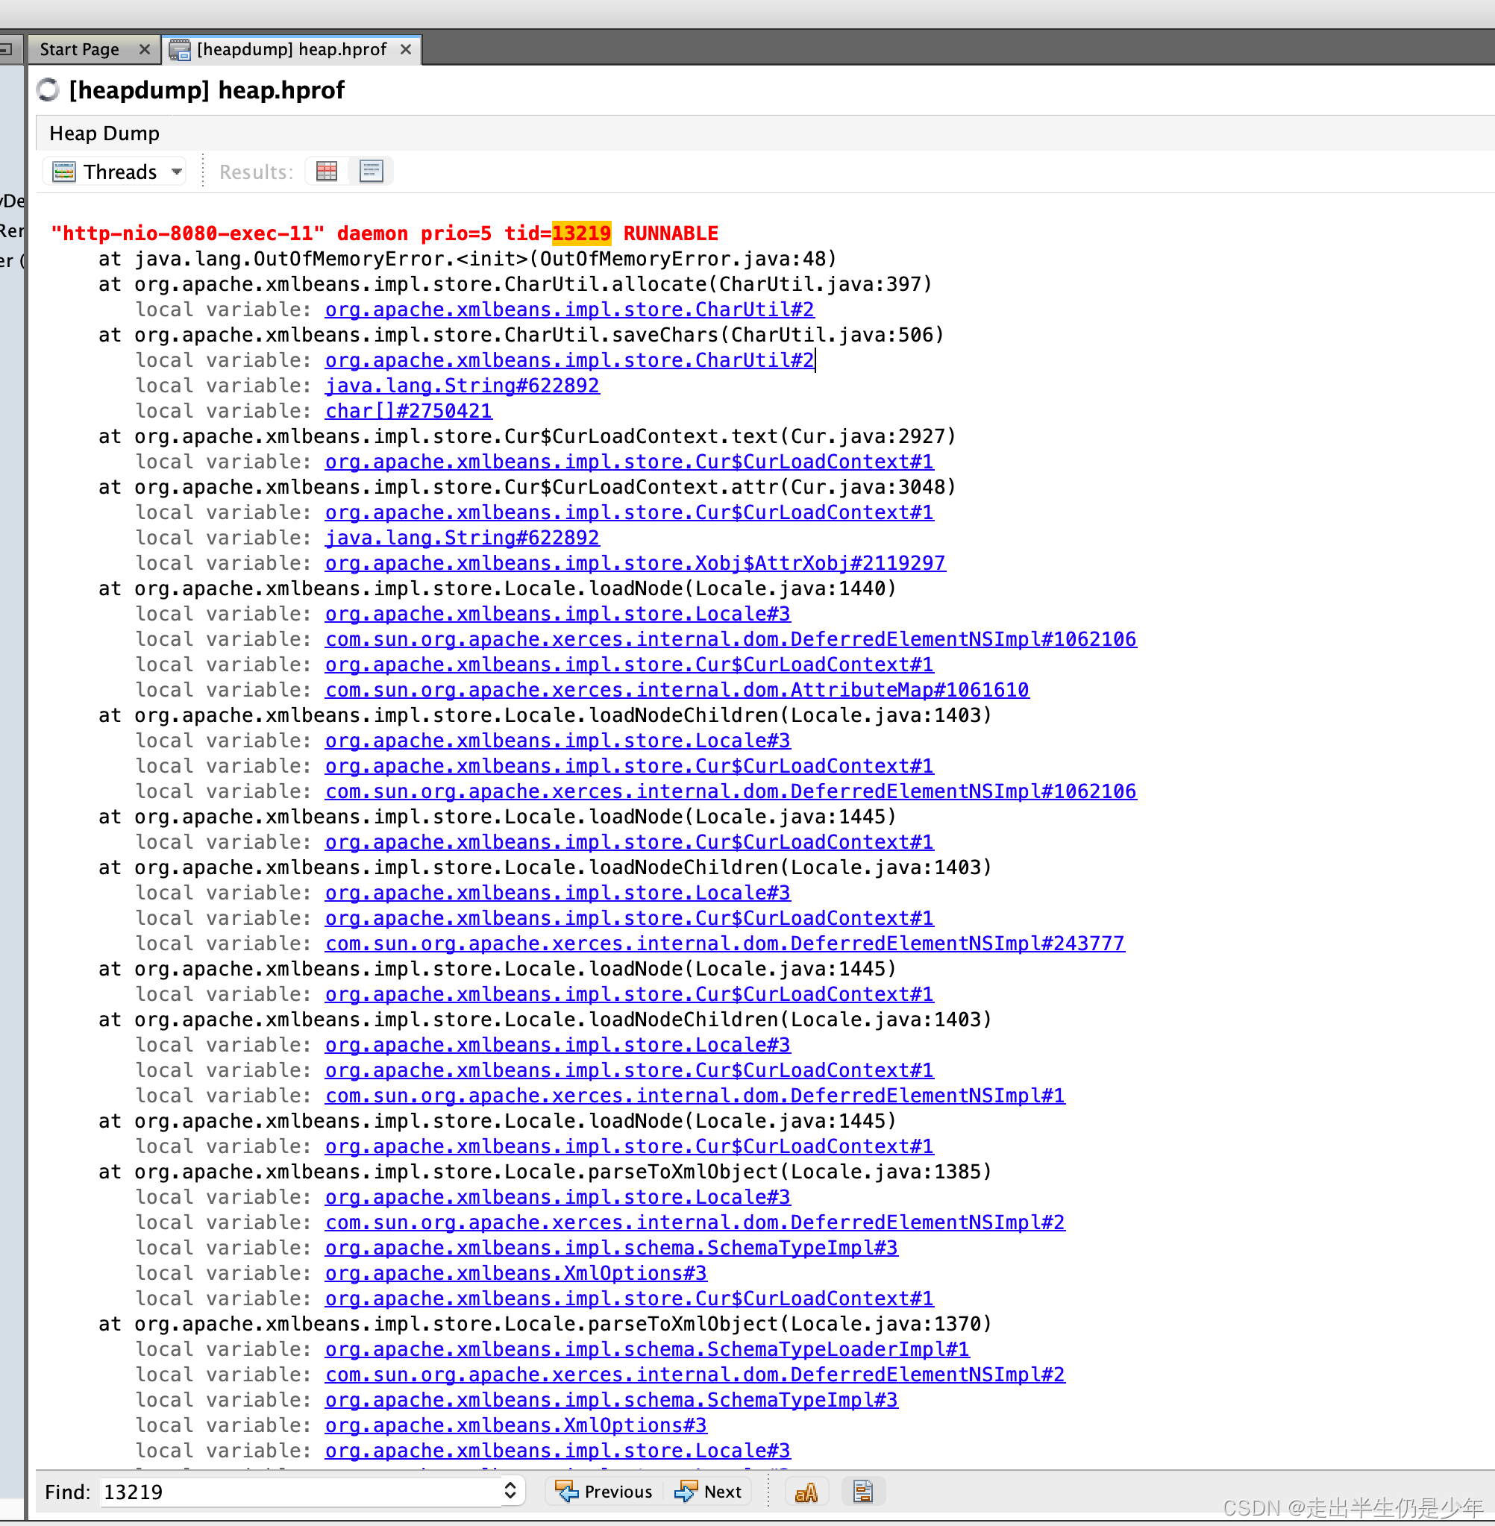Viewport: 1495px width, 1526px height.
Task: Open the Threads view dropdown
Action: coord(177,171)
